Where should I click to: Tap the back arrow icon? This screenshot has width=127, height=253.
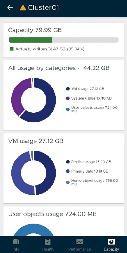tap(10, 7)
